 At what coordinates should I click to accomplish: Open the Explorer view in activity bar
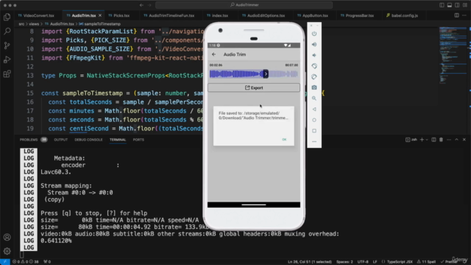point(7,17)
